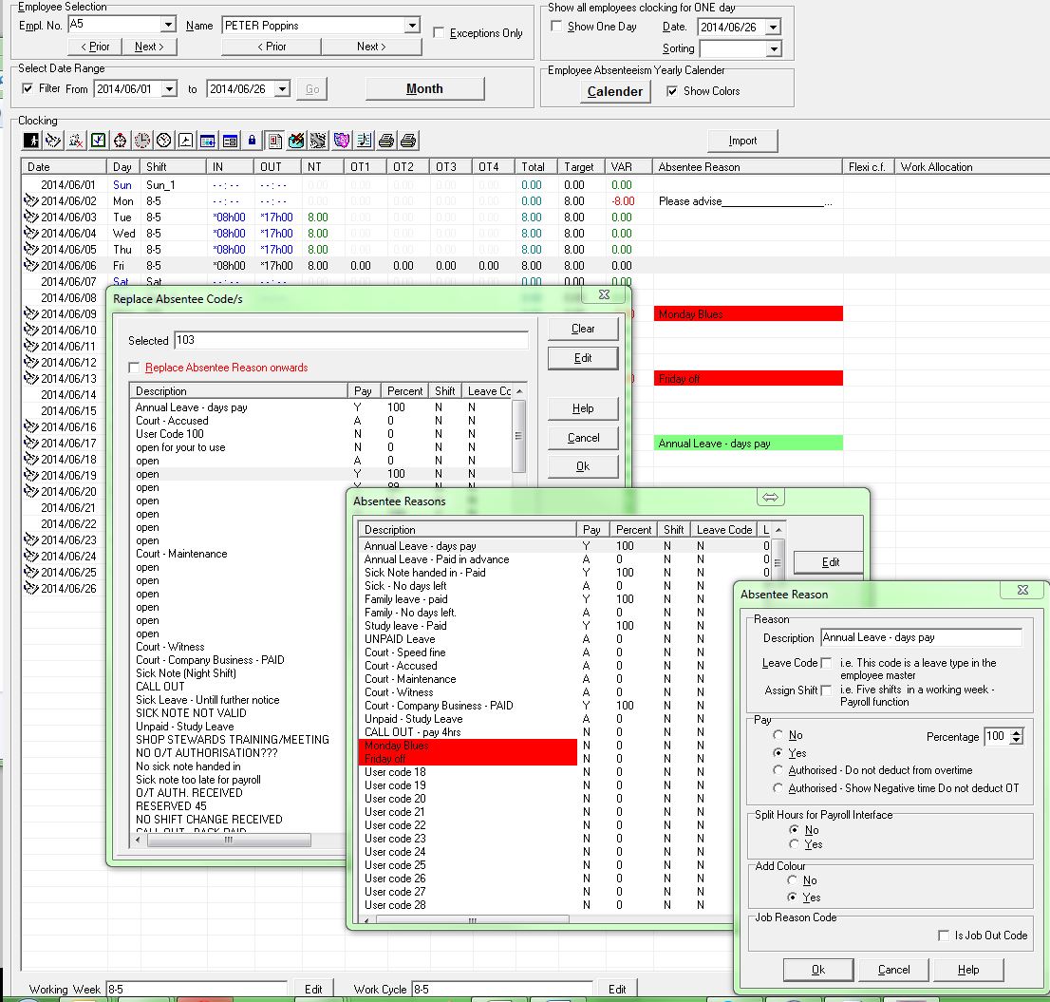The image size is (1050, 1002).
Task: Click the red alarm clock toolbar icon
Action: 121,141
